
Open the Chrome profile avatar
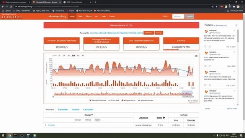click(238, 7)
